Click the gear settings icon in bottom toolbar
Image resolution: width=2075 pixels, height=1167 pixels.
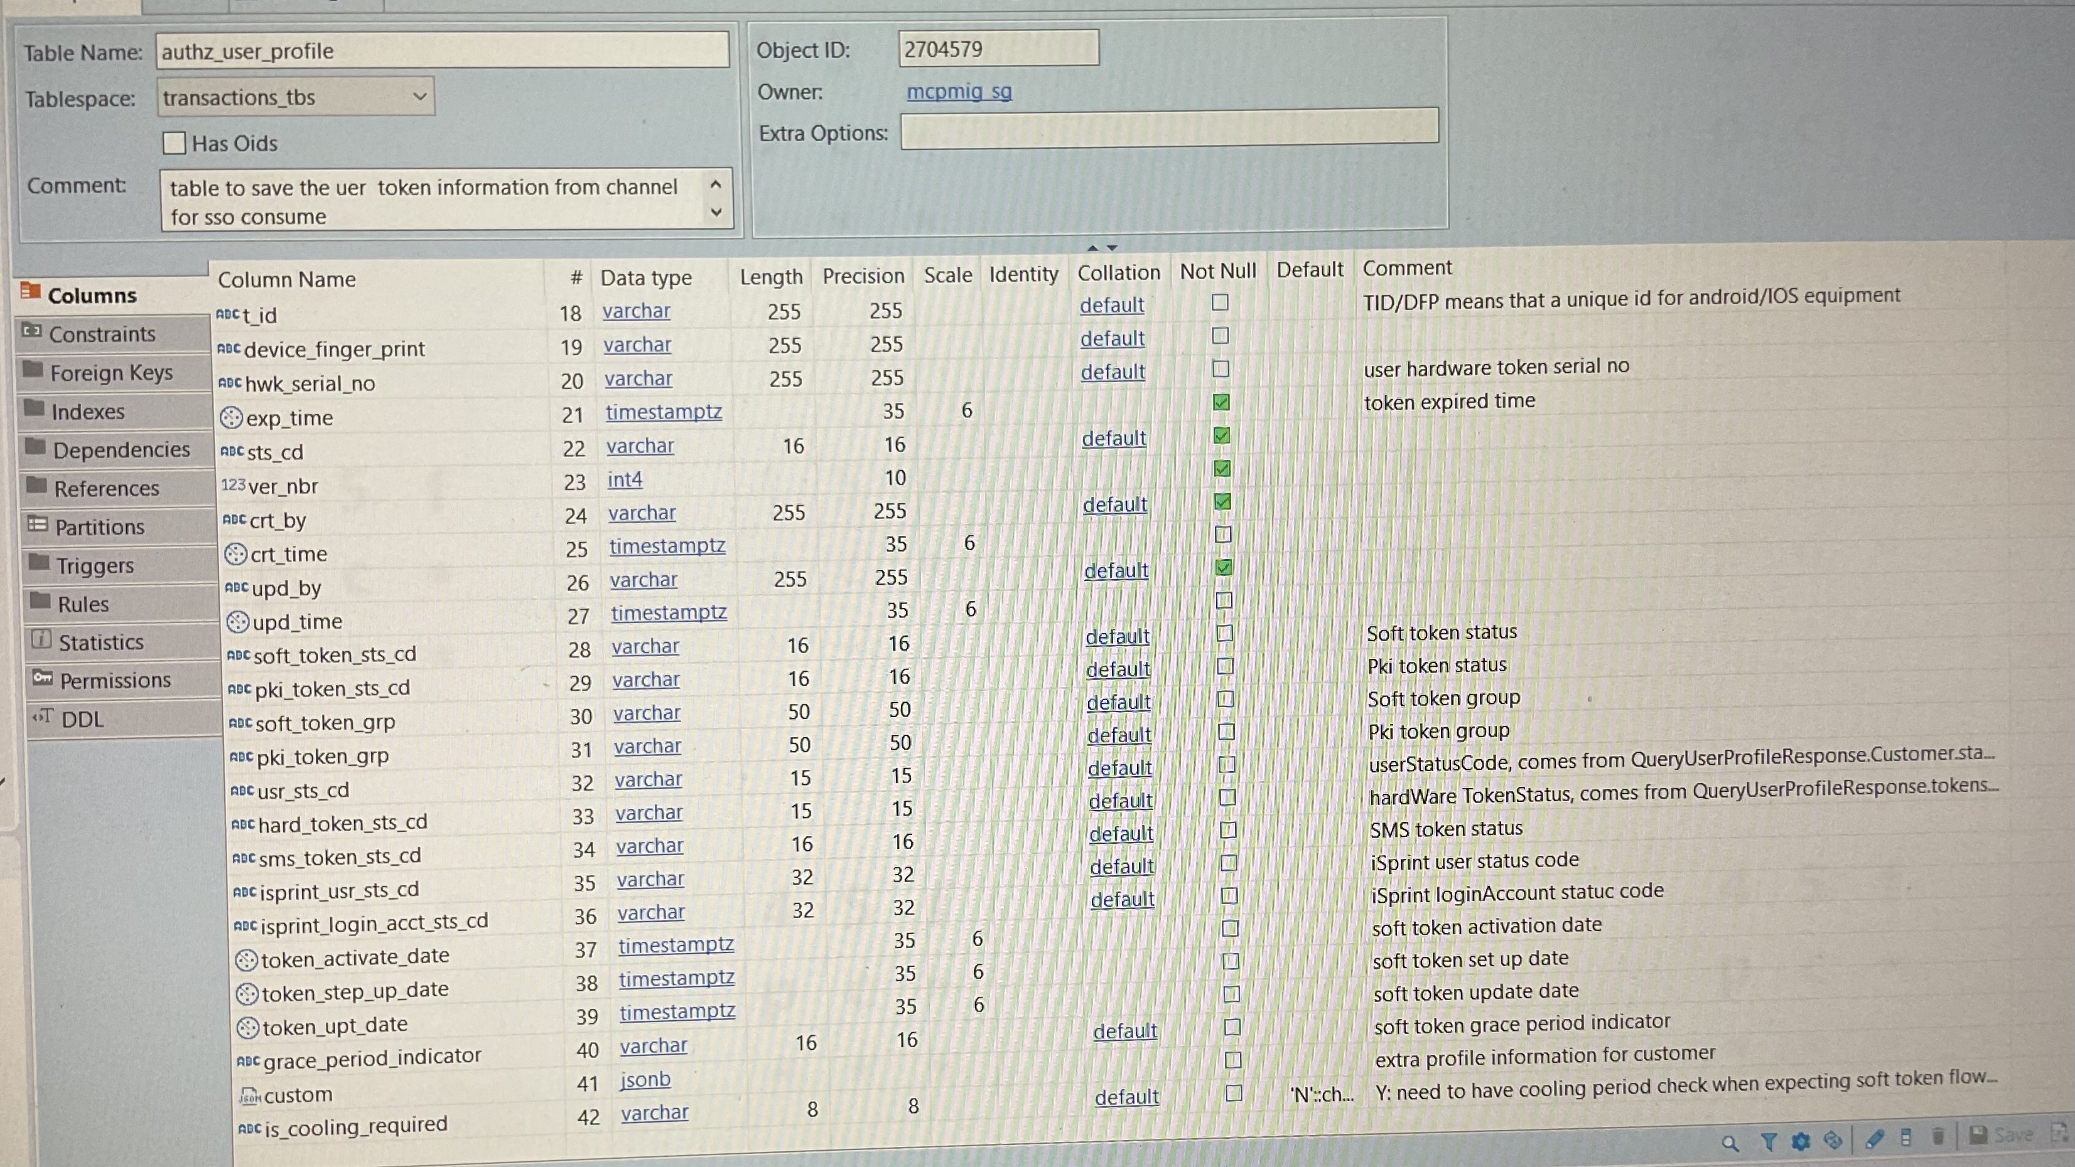tap(1801, 1141)
